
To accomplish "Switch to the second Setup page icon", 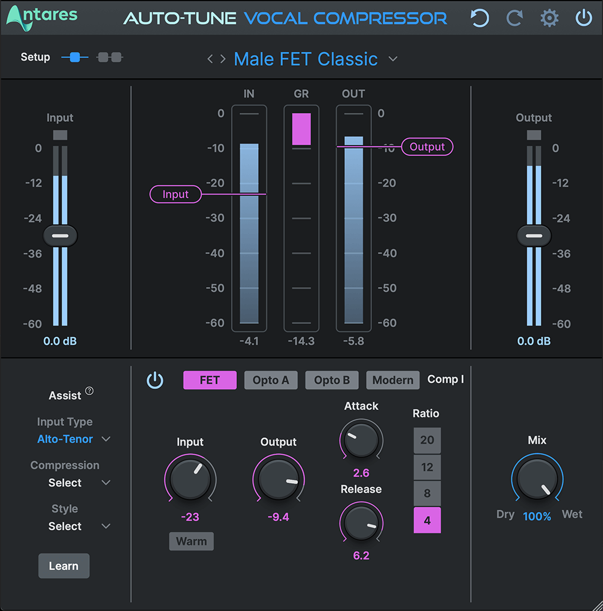I will [x=109, y=57].
